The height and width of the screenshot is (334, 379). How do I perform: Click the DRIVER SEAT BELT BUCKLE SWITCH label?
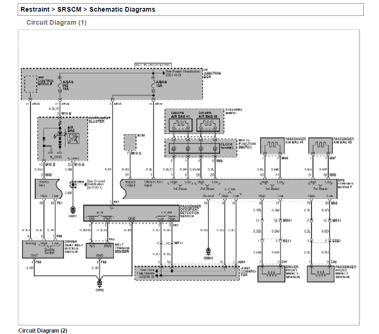(73, 247)
